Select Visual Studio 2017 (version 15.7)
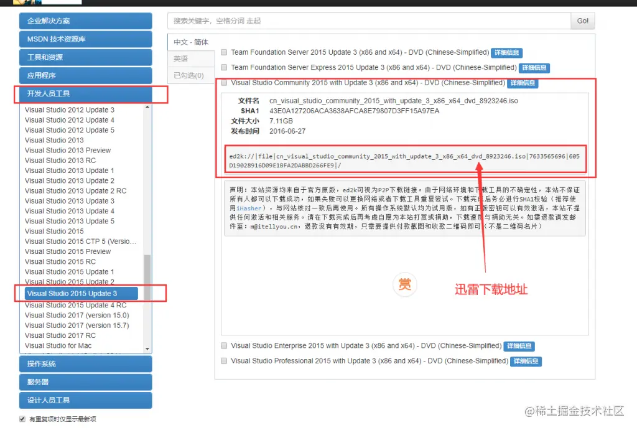Viewport: 637px width, 430px height. coord(77,325)
